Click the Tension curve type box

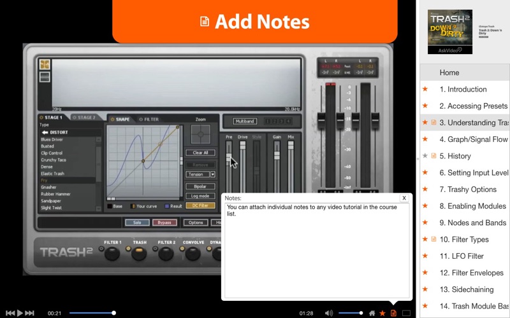(198, 174)
